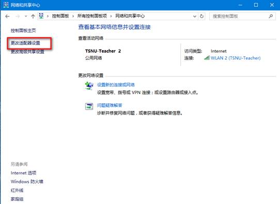Open Windows 防火墙 link
This screenshot has width=280, height=204.
click(x=27, y=182)
